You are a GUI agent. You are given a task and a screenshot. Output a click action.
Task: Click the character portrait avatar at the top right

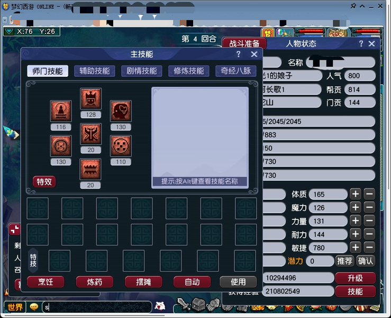click(x=339, y=32)
